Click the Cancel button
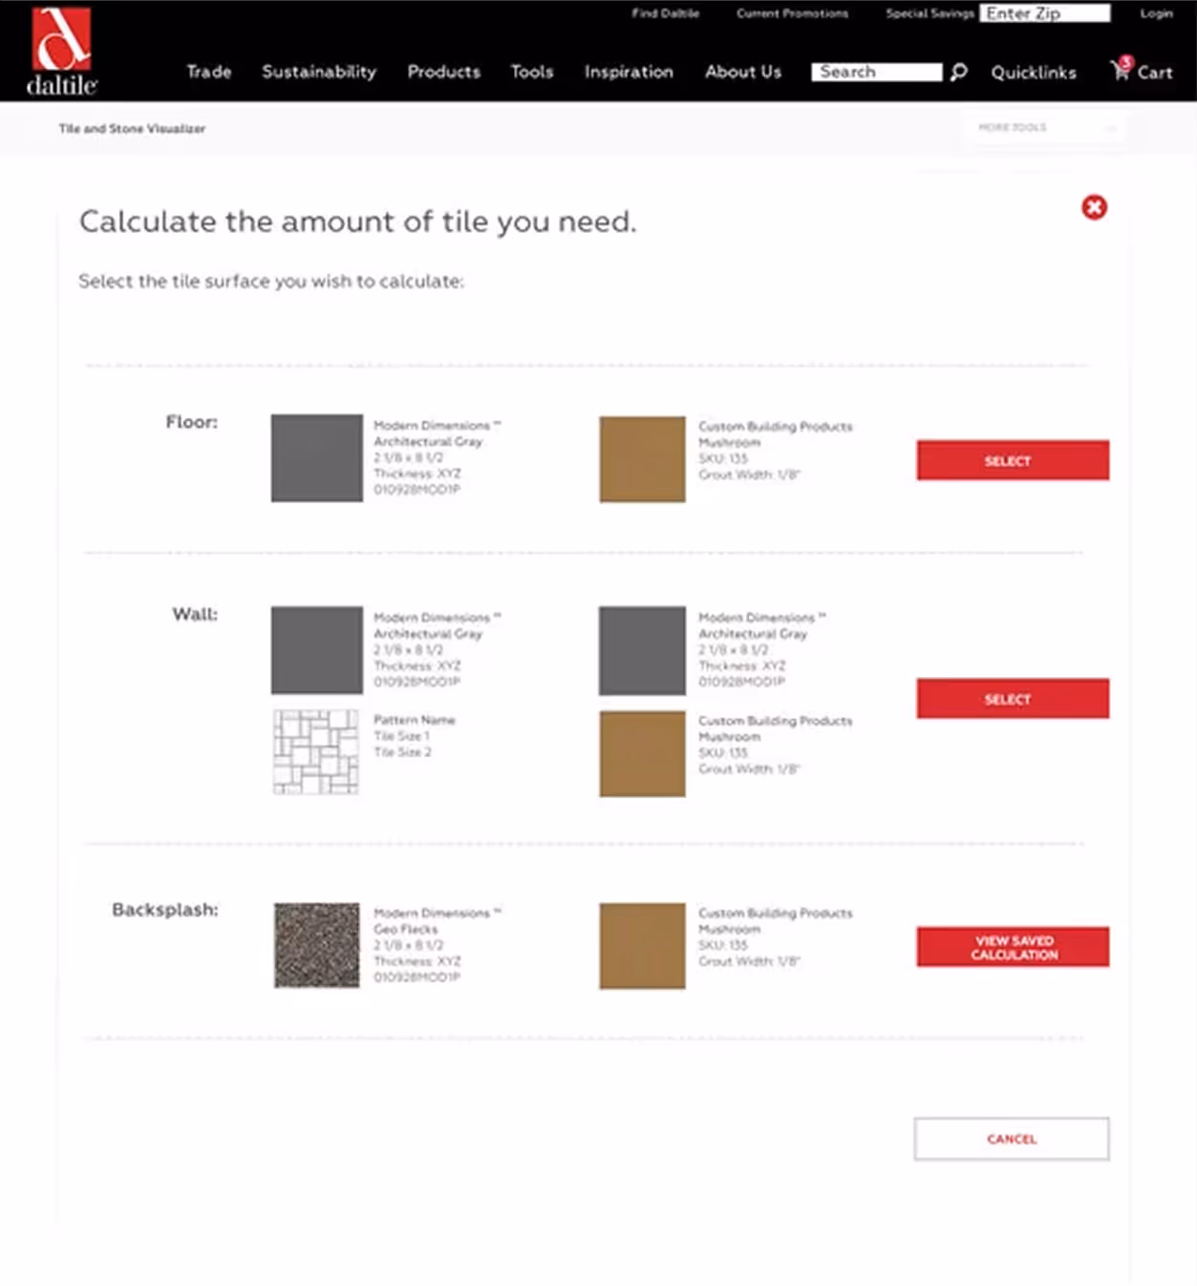Screen dimensions: 1197x1286 tap(1012, 1139)
